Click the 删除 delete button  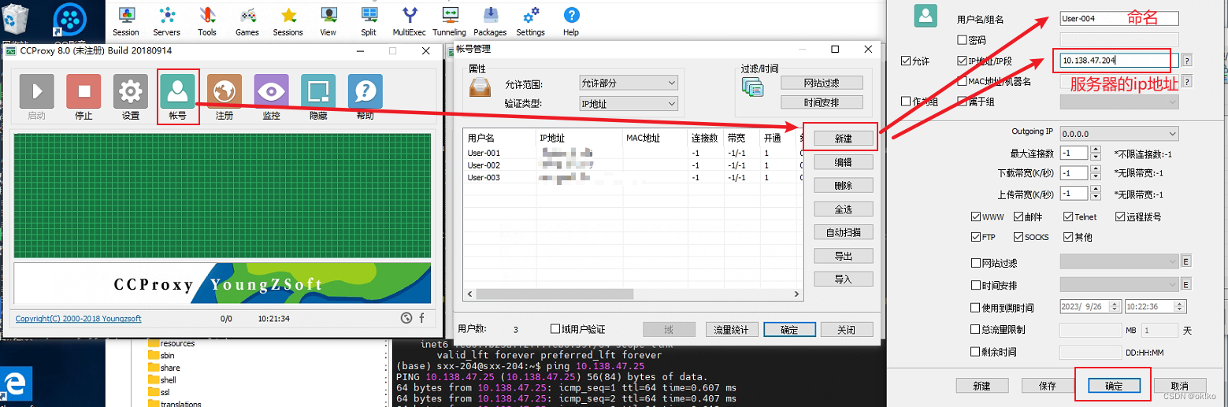[843, 186]
